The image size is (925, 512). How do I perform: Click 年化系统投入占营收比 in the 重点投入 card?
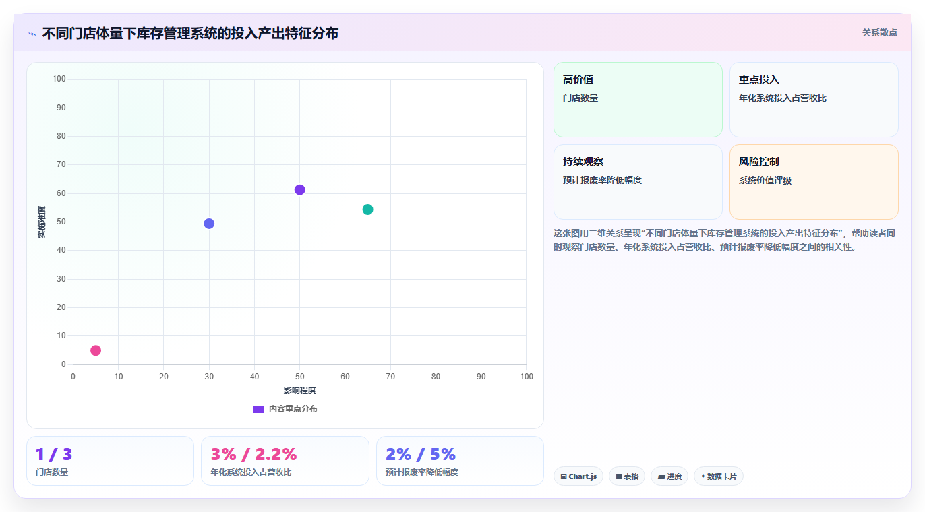(783, 98)
